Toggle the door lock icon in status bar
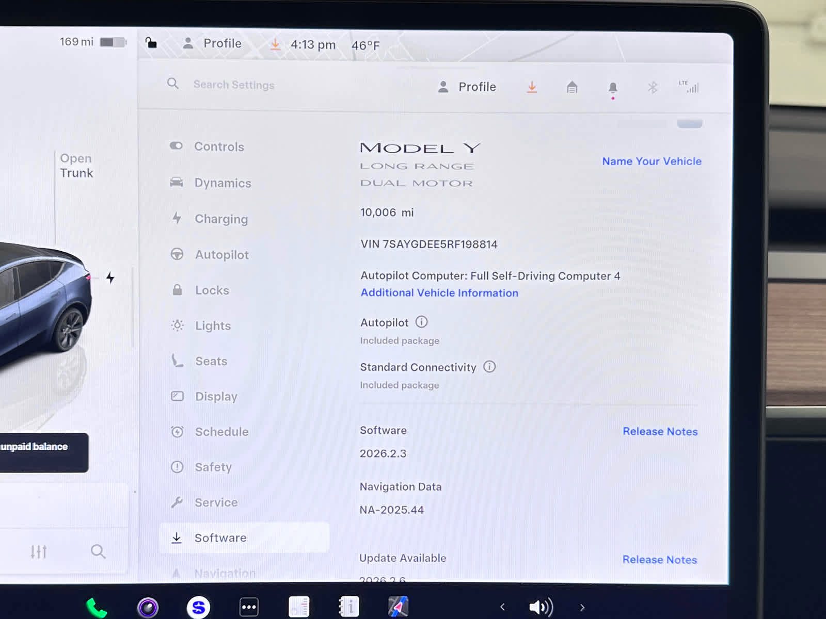Screen dimensions: 826x619 coord(151,43)
